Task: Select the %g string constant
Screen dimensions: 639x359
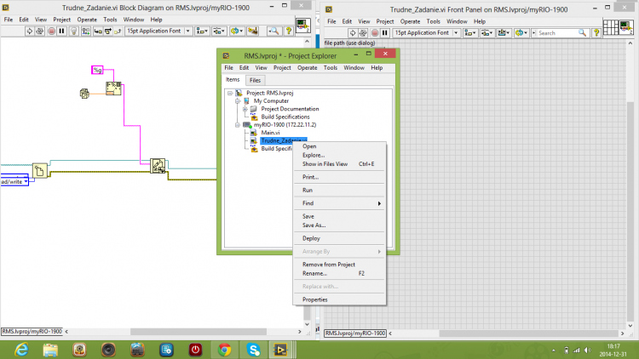Action: click(97, 70)
